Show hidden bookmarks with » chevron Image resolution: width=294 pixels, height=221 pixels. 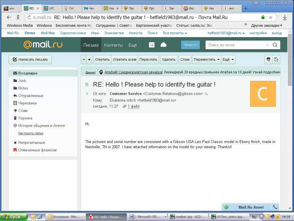pos(246,24)
